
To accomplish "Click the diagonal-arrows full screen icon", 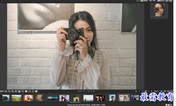I will [x=12, y=91].
